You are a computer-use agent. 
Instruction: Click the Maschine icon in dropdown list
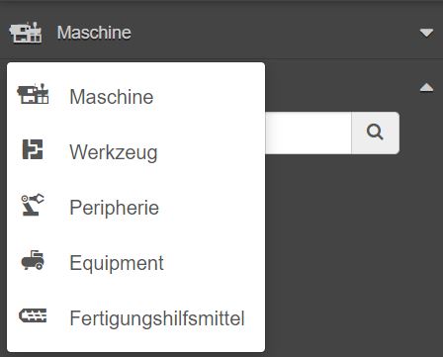33,94
